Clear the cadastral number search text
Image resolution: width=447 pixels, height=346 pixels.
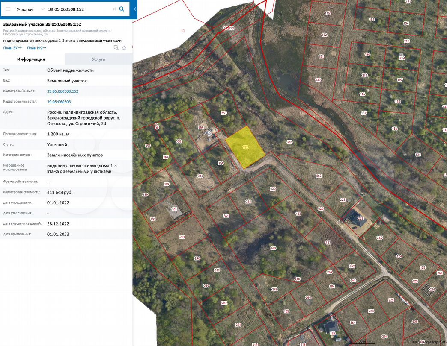[x=114, y=9]
